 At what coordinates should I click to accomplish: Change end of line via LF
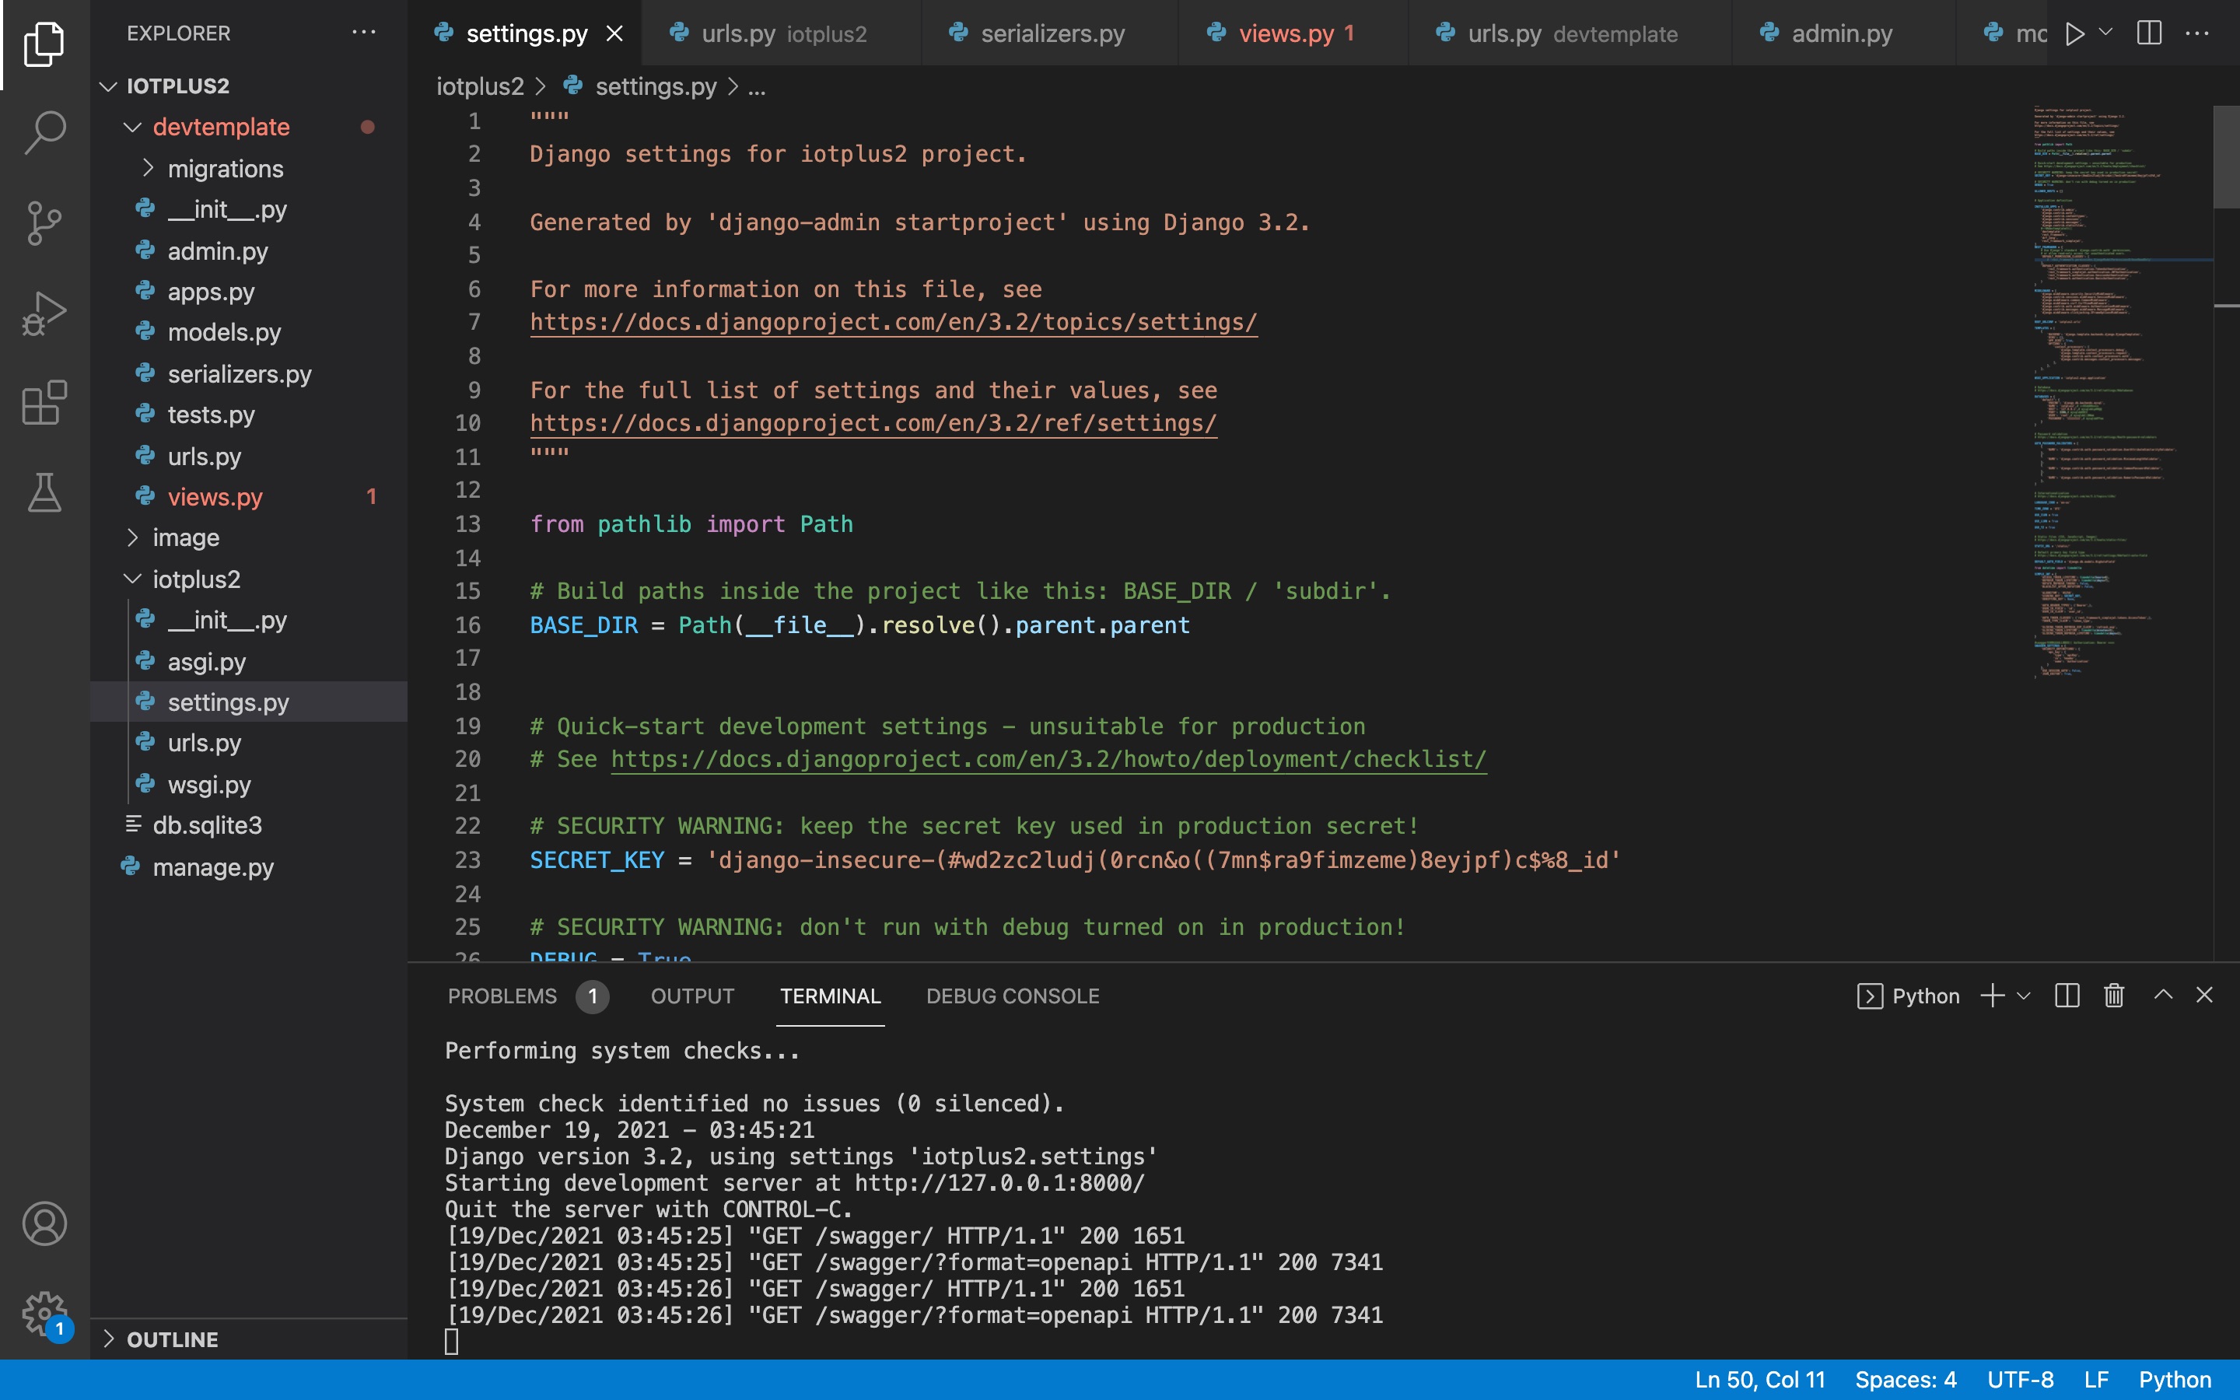(x=2097, y=1380)
